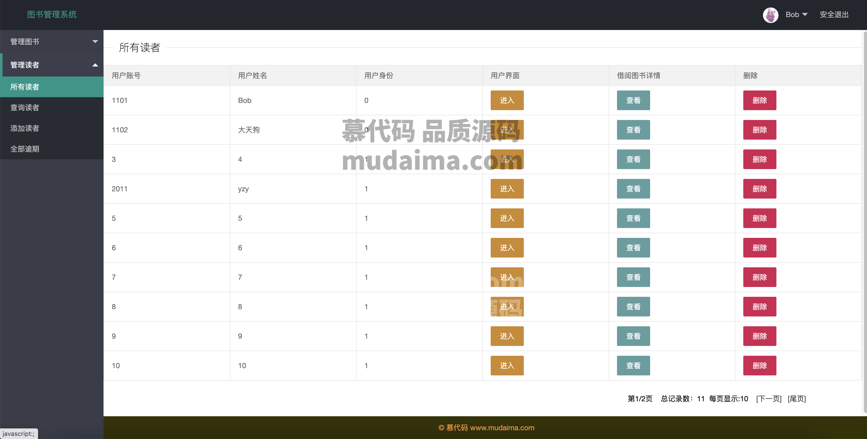Click 删除 for account 6
The width and height of the screenshot is (867, 439).
[760, 248]
